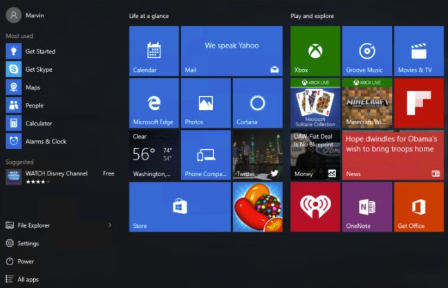Open the Phone Companion tile
Screen dimensions: 448x288
[x=206, y=155]
